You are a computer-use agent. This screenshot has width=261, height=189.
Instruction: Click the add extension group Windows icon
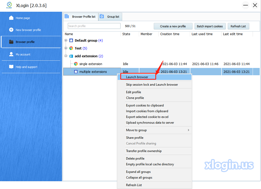(x=71, y=56)
